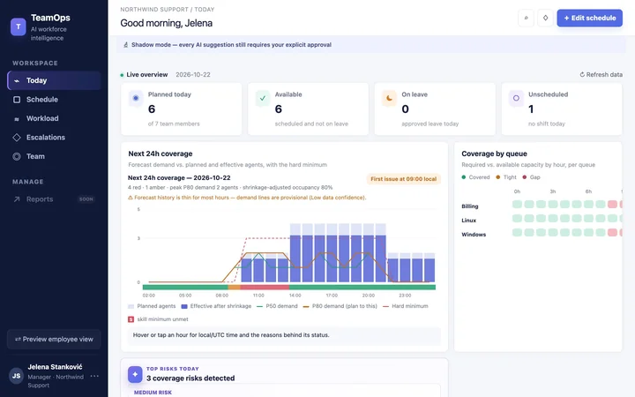Click the P80 demand legend entry
The height and width of the screenshot is (397, 635).
click(340, 306)
